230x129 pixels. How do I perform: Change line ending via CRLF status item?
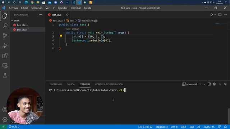point(183,126)
